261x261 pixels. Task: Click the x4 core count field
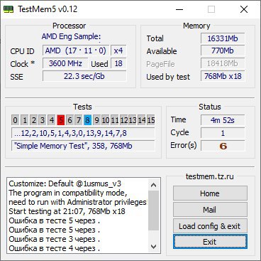pyautogui.click(x=118, y=50)
